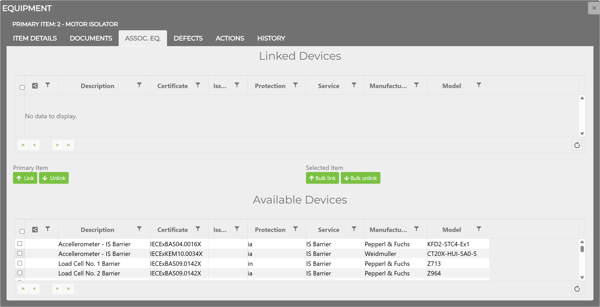Click the share icon in Available Devices header
This screenshot has height=307, width=600.
pyautogui.click(x=35, y=230)
